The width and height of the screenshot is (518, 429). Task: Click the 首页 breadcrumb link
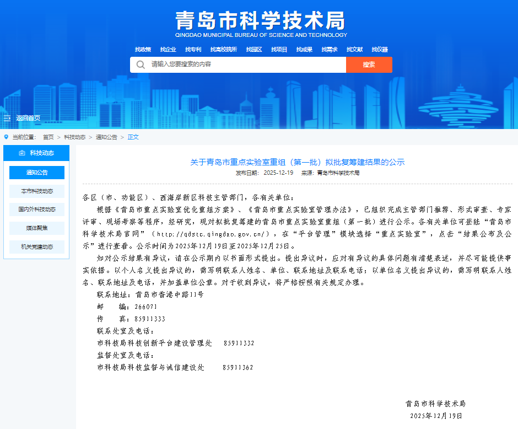48,137
